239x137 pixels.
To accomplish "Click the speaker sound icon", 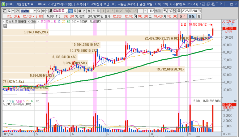I will 44,11.
